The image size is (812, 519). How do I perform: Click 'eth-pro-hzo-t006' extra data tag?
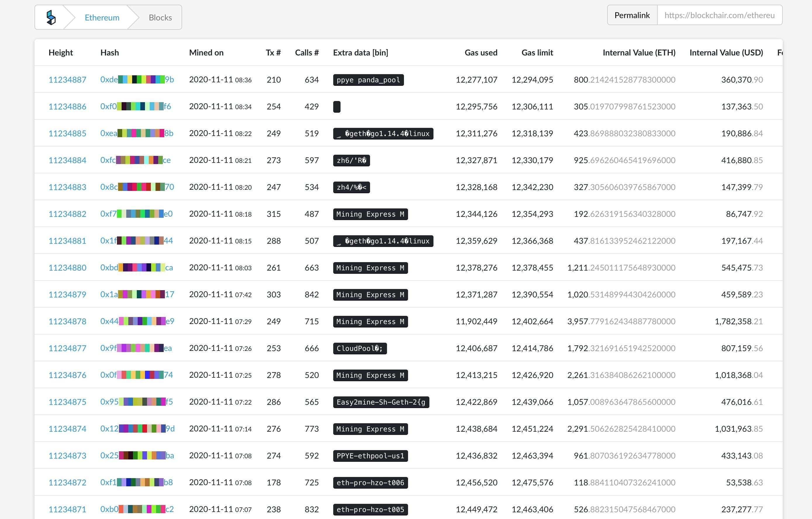[370, 483]
